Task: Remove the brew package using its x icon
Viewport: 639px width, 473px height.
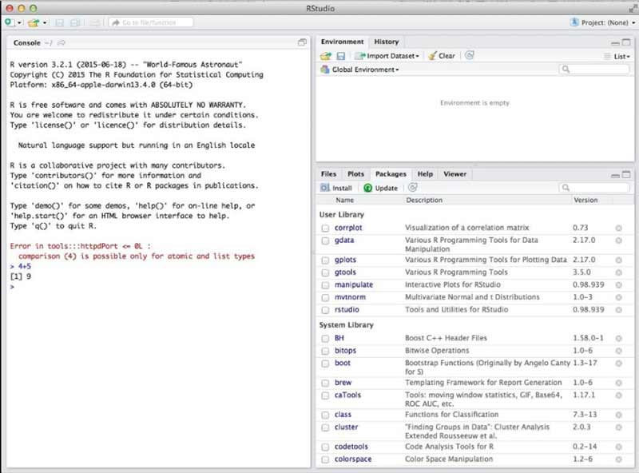Action: 618,383
